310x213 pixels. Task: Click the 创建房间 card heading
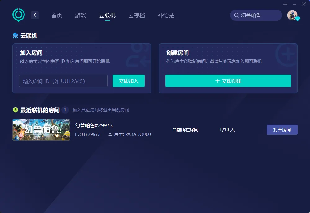pos(178,53)
